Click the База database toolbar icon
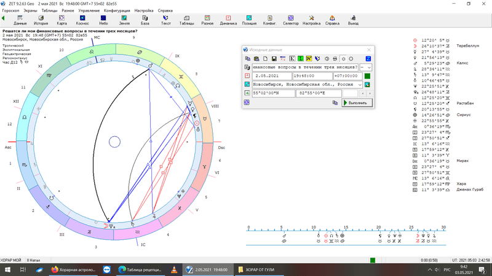 [145, 20]
